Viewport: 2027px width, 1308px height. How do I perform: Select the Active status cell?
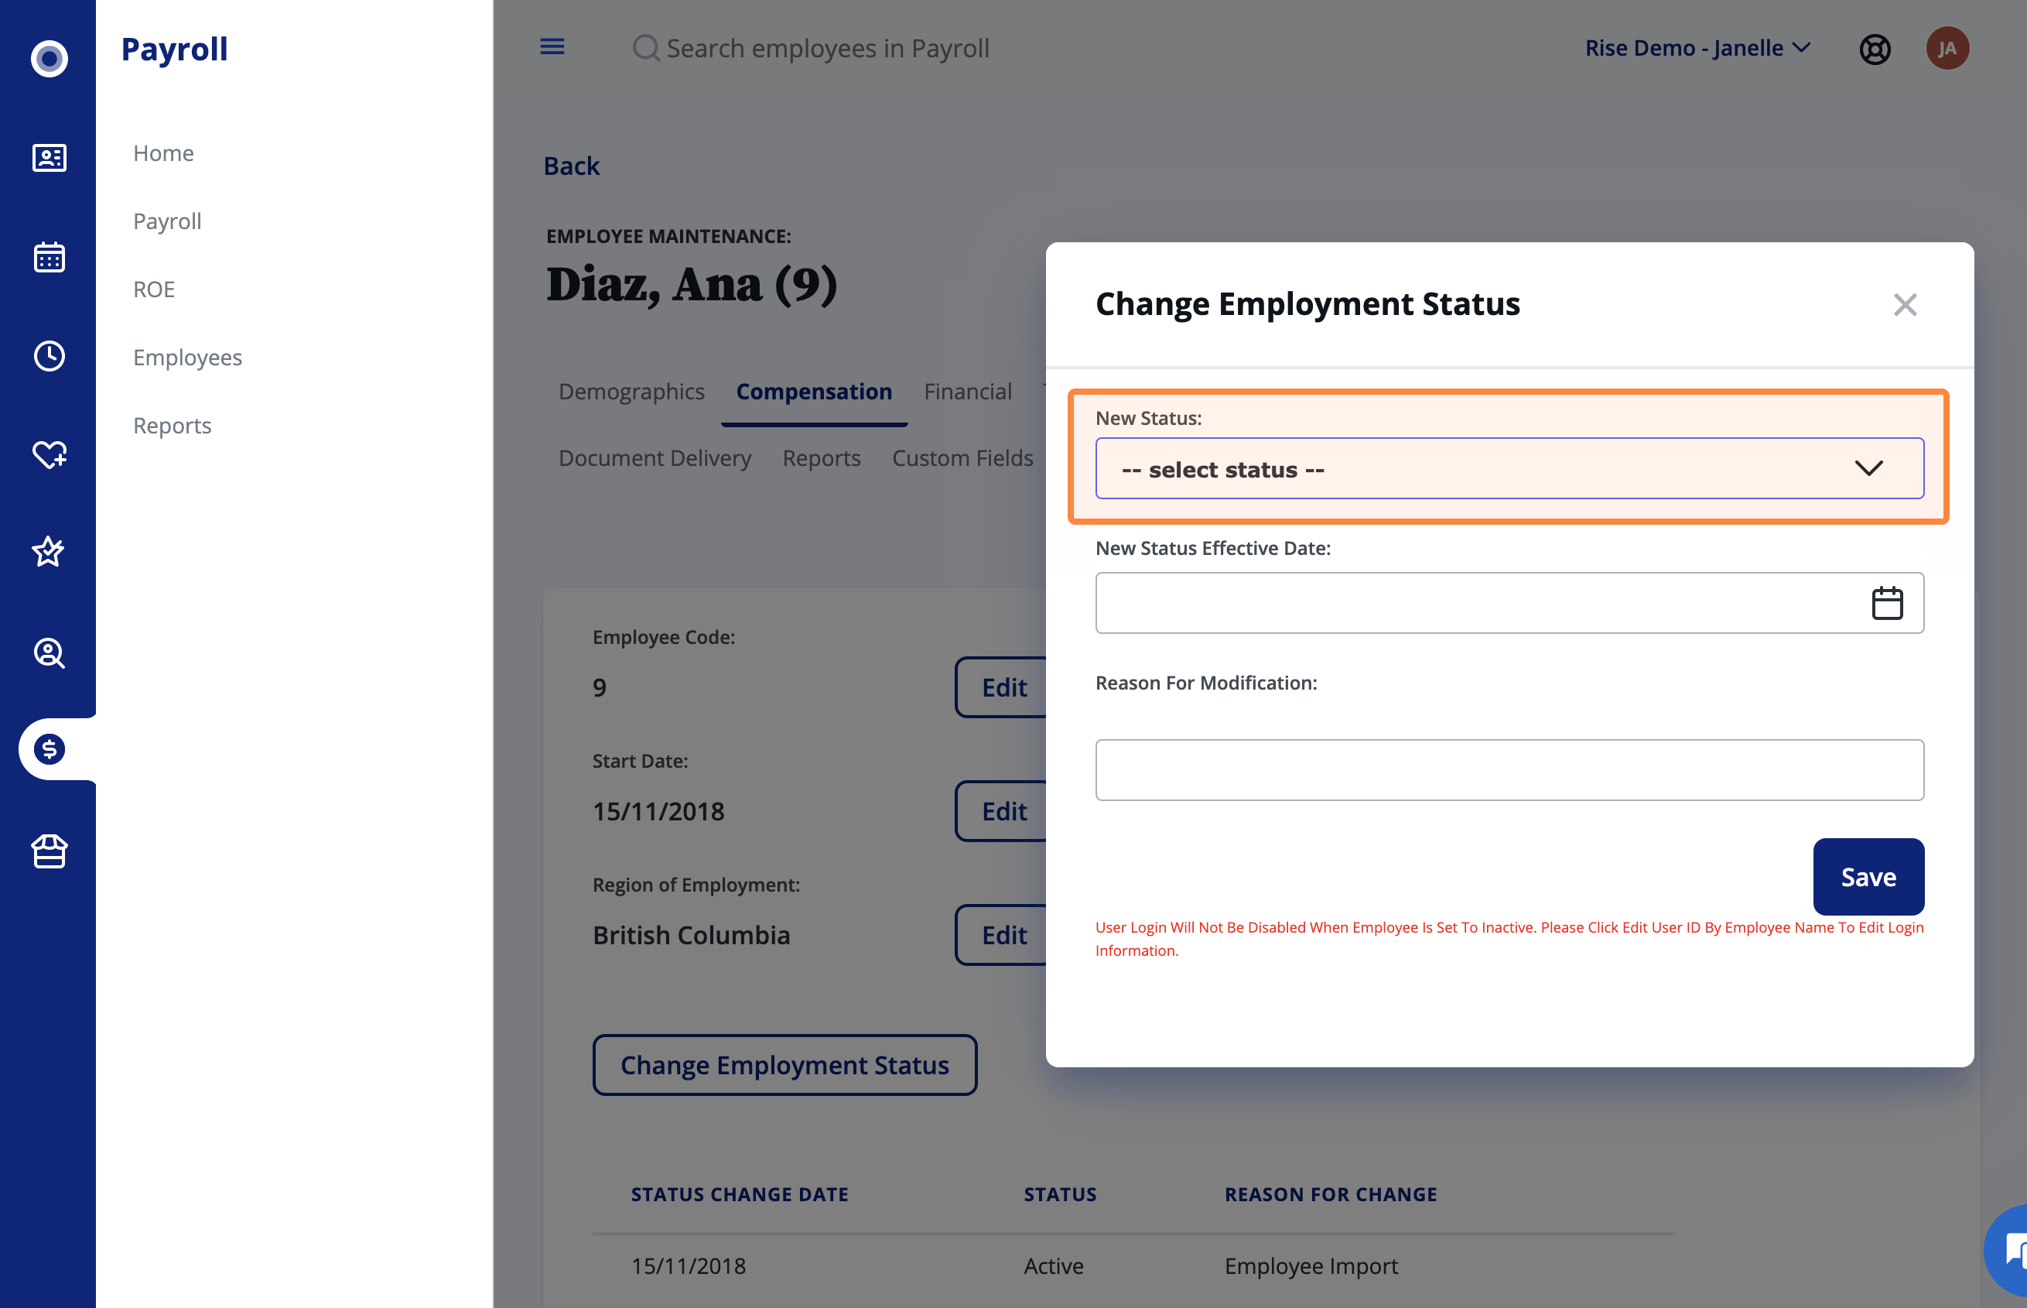(1054, 1266)
